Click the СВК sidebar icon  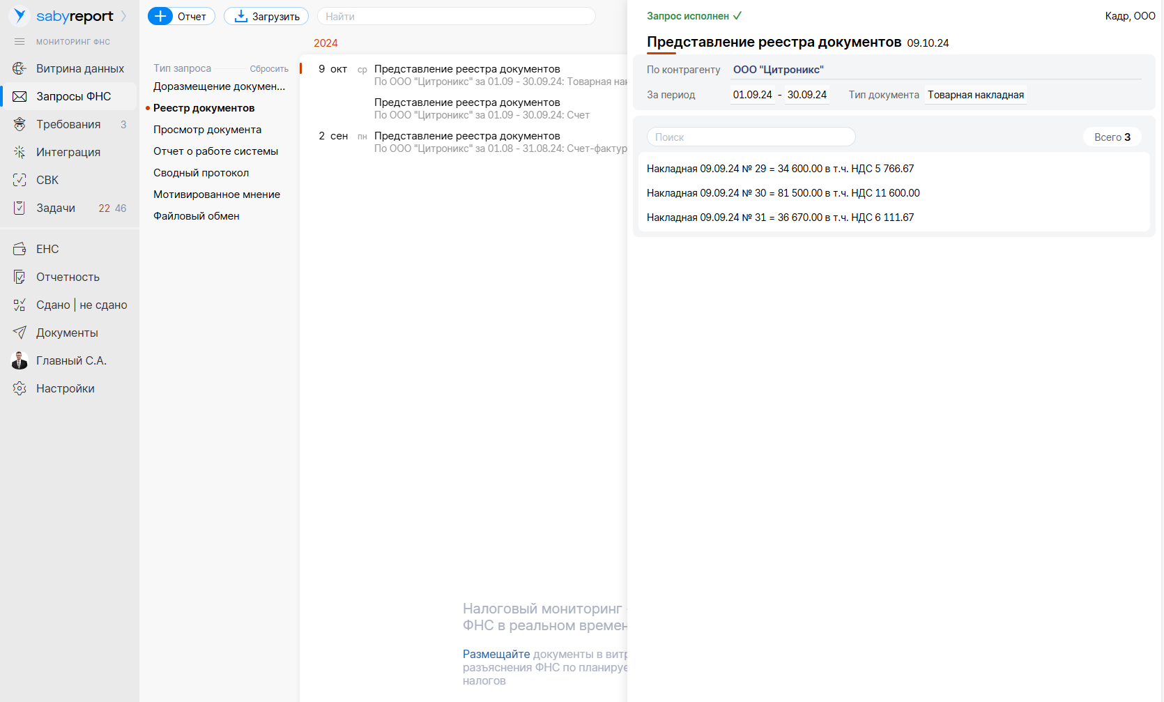point(20,180)
